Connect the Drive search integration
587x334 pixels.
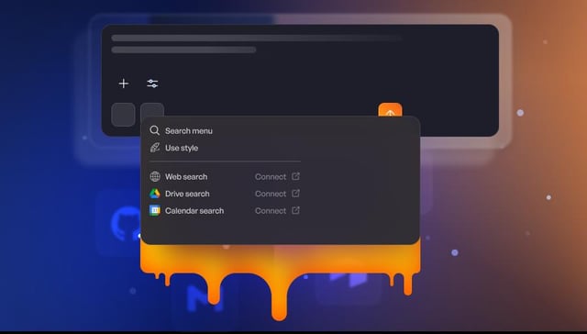271,194
